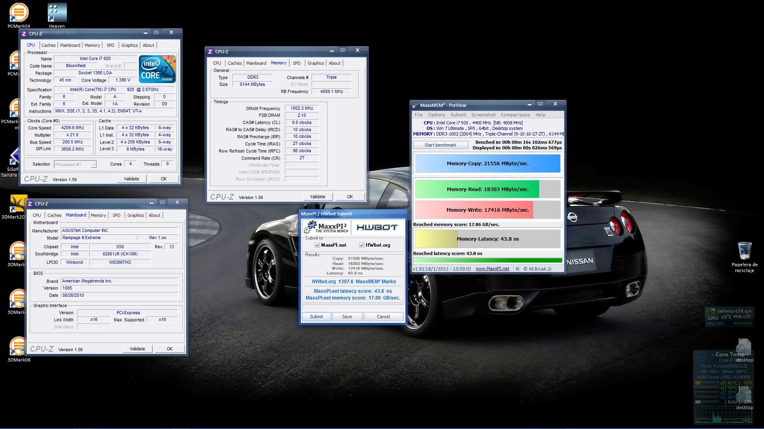764x429 pixels.
Task: Click the yellow Memory-Latency result bar
Action: pyautogui.click(x=488, y=239)
